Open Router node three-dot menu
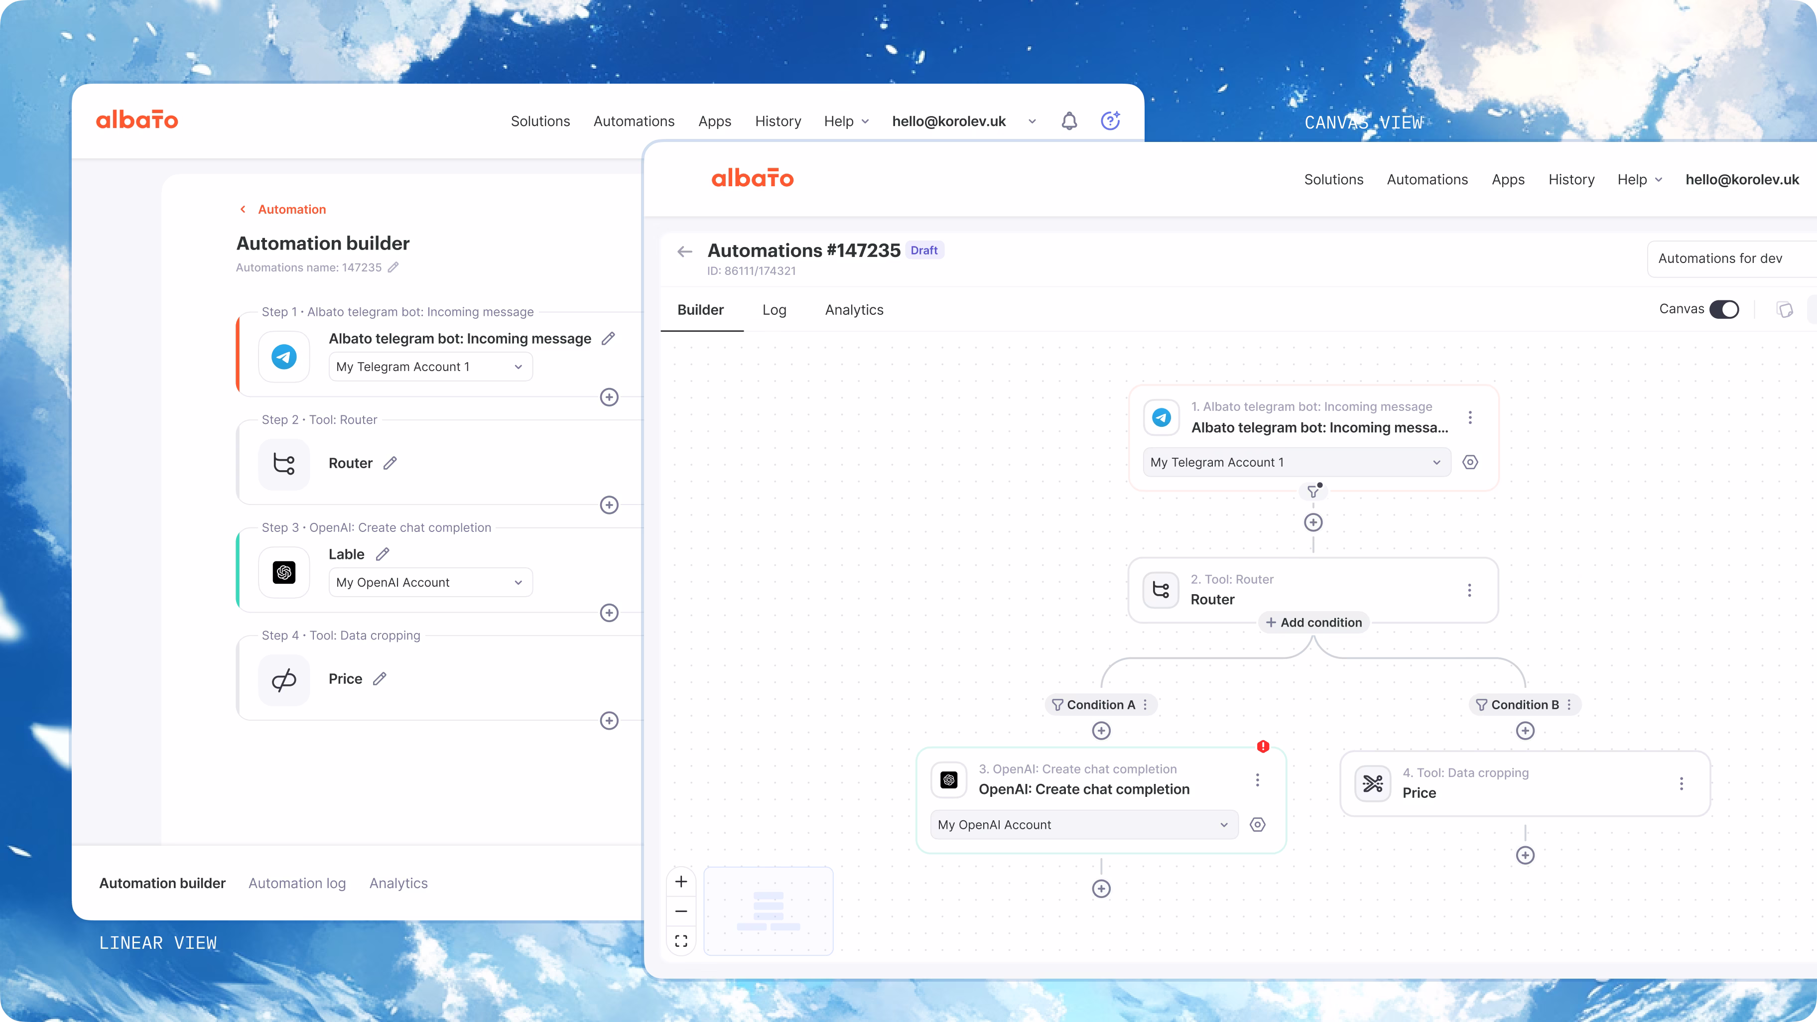 click(x=1469, y=590)
